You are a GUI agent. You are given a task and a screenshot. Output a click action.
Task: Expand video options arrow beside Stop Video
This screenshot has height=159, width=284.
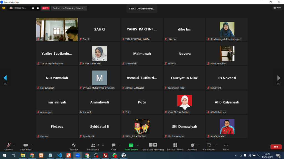point(32,145)
